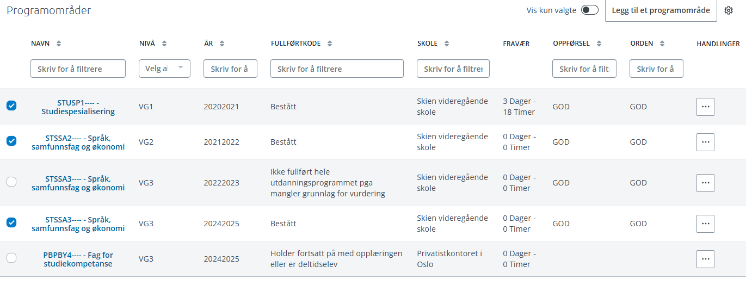Viewport: 746px width, 285px height.
Task: Sort by ÅR column arrows
Action: [222, 44]
